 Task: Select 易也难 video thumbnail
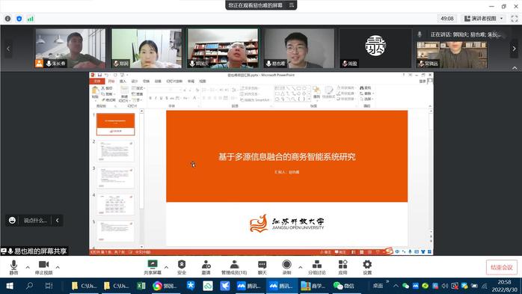click(299, 49)
